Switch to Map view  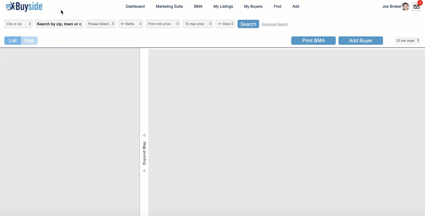click(29, 41)
